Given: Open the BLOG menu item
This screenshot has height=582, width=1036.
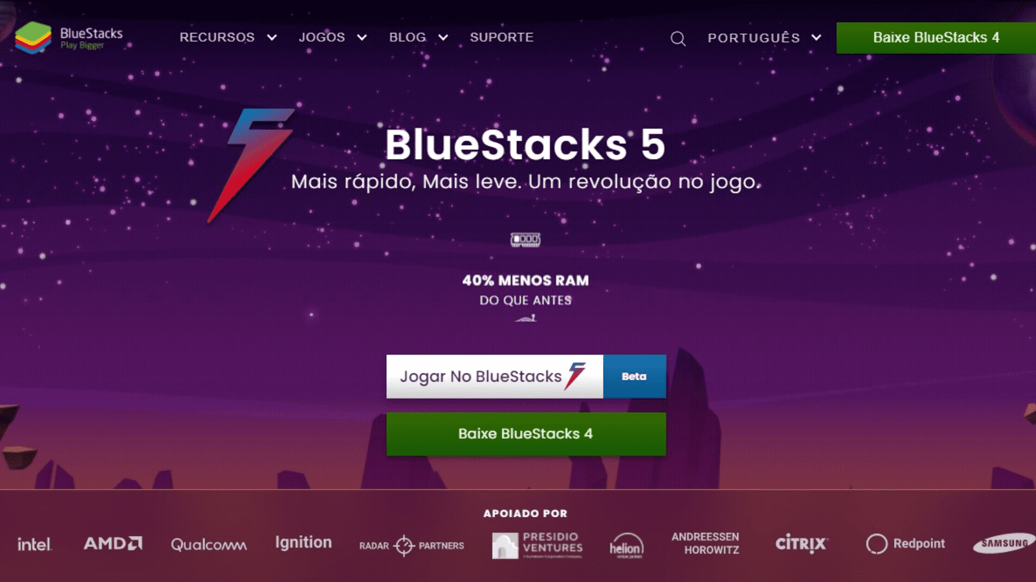Looking at the screenshot, I should pyautogui.click(x=407, y=37).
